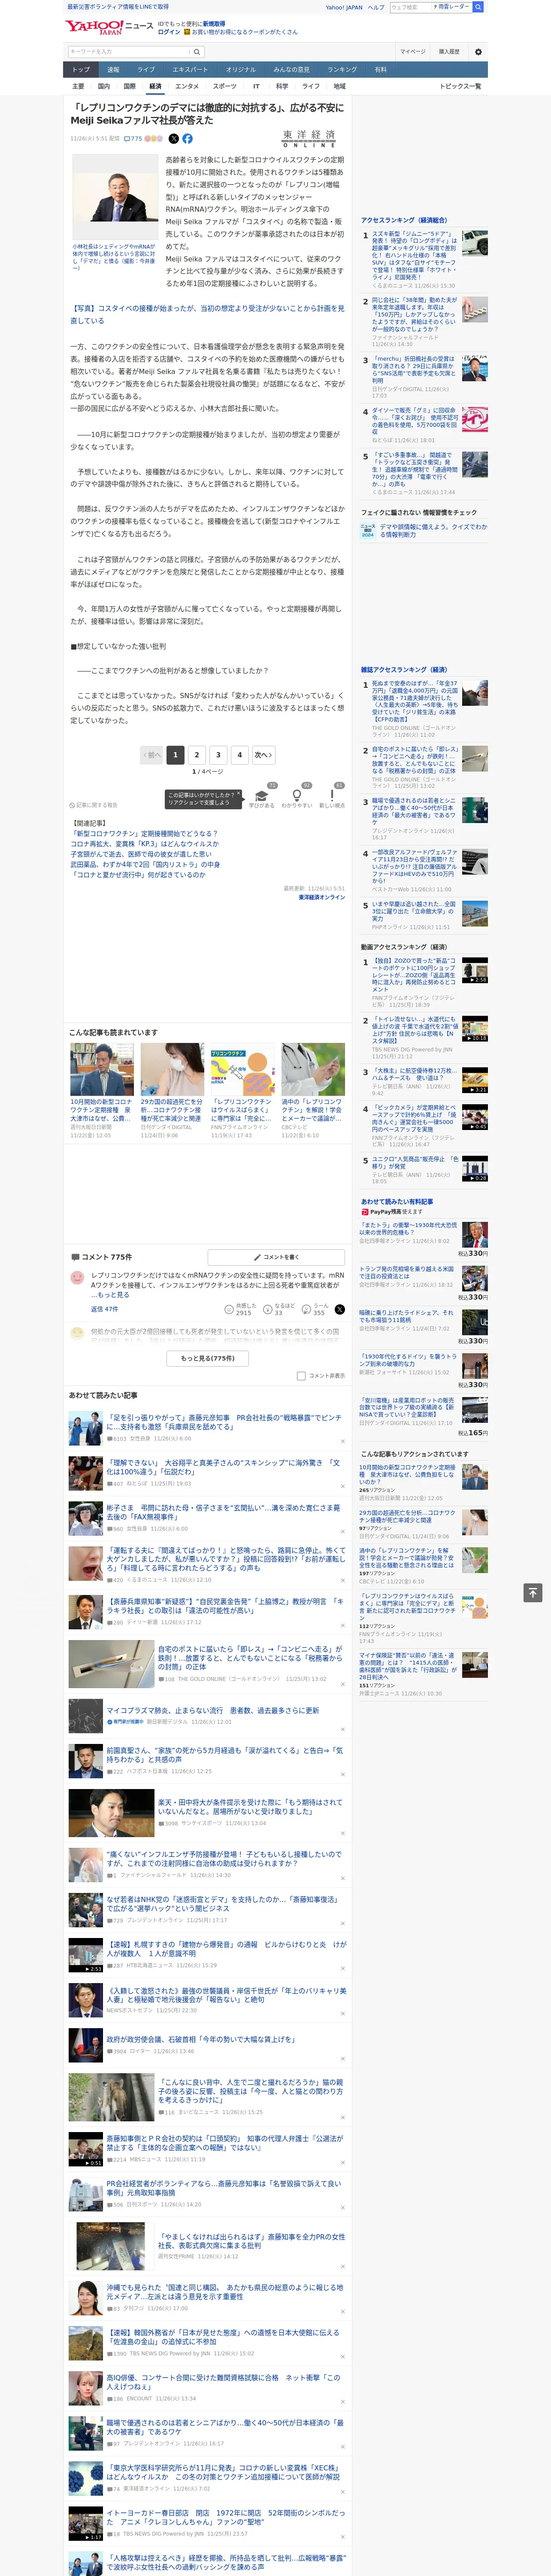Viewport: 551px width, 2576px height.
Task: Click the pencil コメントを書く button
Action: 277,1257
